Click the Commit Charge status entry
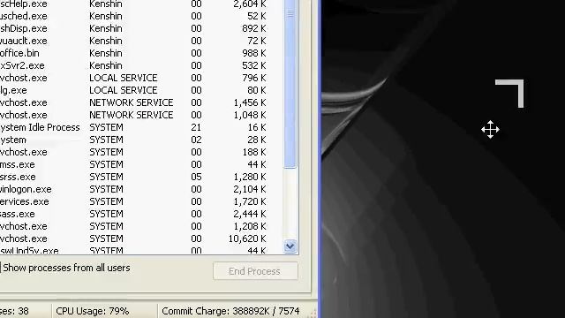This screenshot has width=565, height=318. [230, 311]
